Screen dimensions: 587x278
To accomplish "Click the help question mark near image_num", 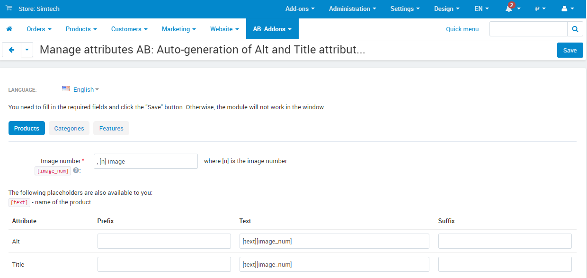I will 76,170.
